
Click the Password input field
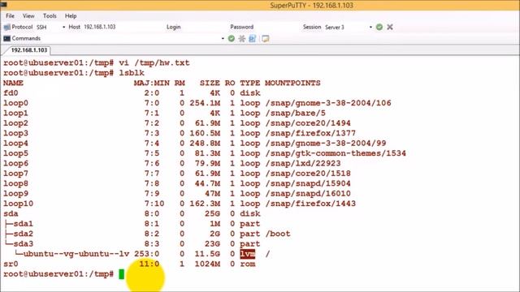pos(277,27)
